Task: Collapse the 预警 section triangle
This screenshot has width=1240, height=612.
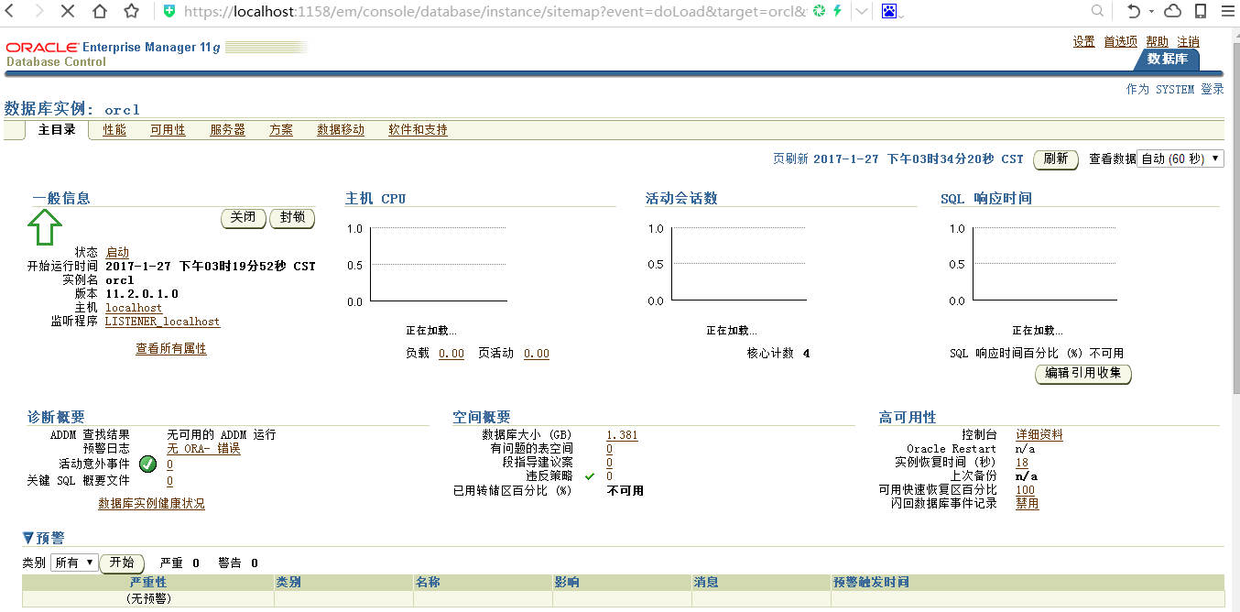Action: pyautogui.click(x=28, y=538)
